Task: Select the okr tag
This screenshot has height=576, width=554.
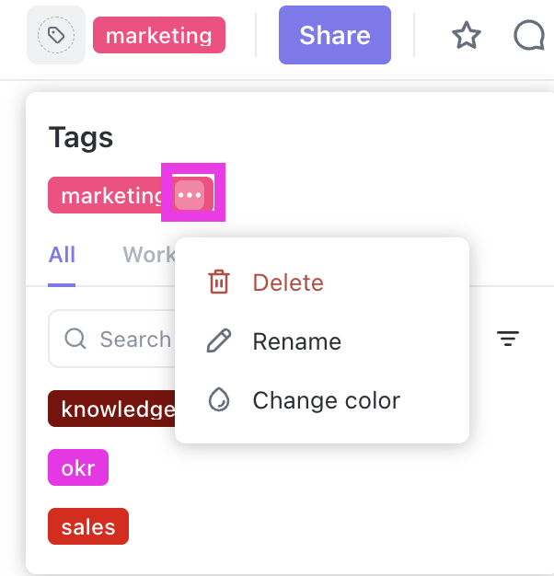Action: click(78, 467)
